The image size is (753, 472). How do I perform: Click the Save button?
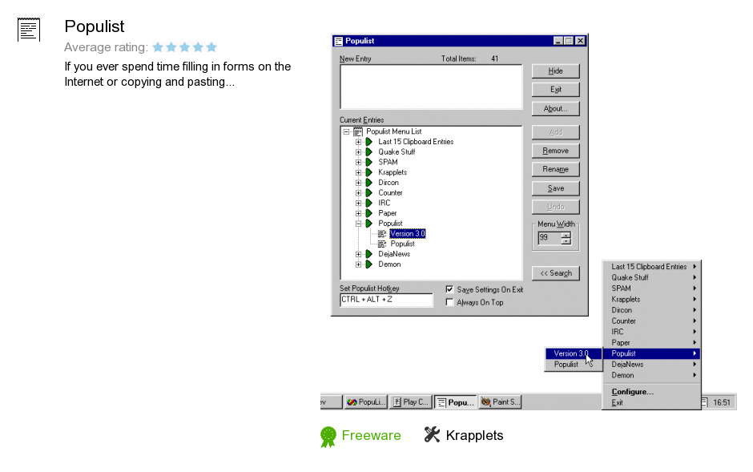[556, 188]
